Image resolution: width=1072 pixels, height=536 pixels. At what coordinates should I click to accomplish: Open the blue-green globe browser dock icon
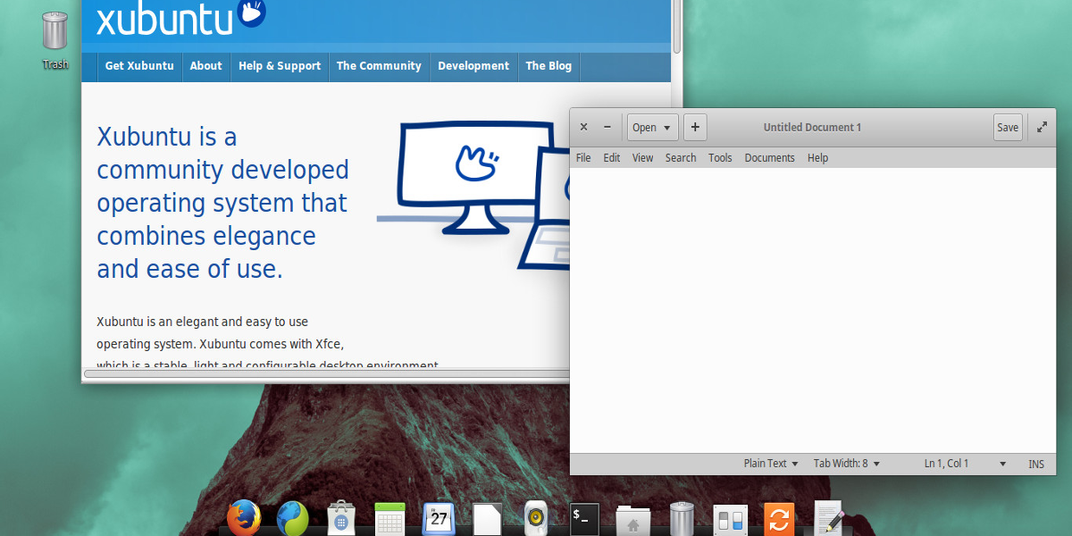tap(293, 518)
